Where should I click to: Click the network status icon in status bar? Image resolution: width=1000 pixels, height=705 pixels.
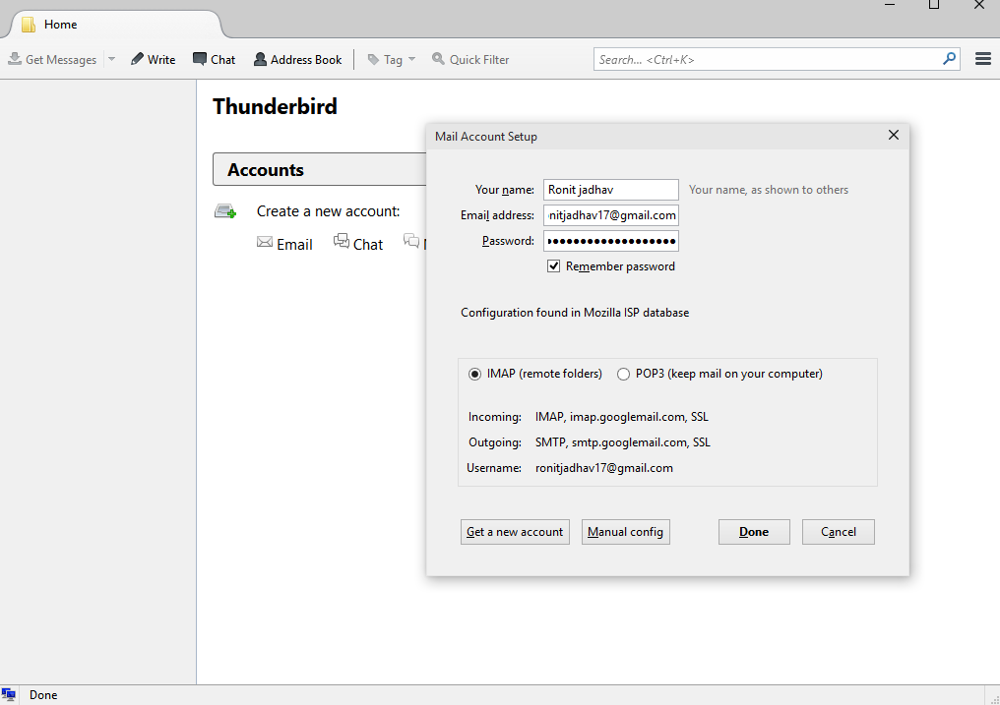pos(8,695)
